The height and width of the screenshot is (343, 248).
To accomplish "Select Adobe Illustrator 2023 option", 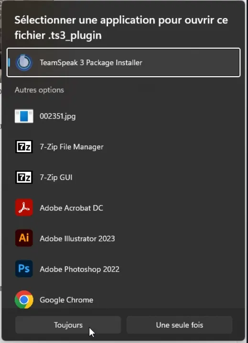I will coord(124,238).
